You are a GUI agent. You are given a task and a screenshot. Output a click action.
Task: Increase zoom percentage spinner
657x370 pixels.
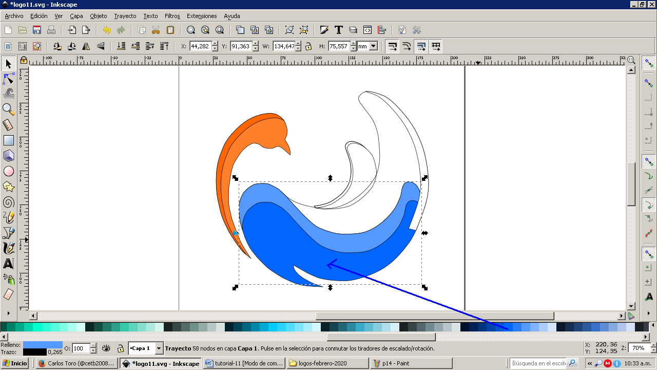[x=652, y=345]
